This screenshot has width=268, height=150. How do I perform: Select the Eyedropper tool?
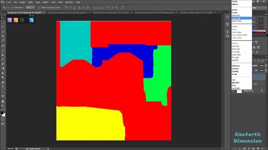(x=3, y=41)
